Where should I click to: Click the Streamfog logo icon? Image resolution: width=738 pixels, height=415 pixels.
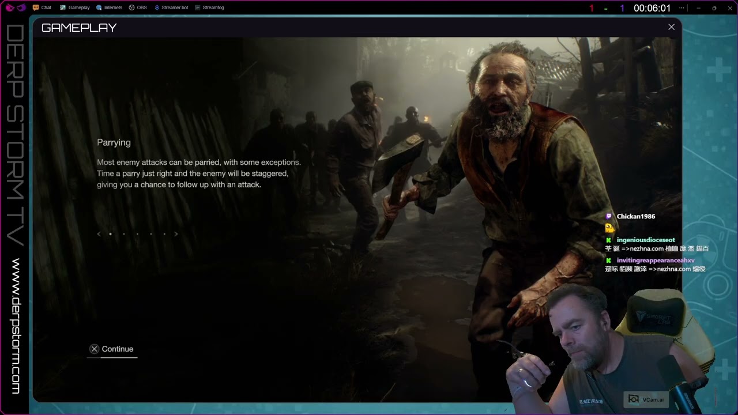coord(198,7)
